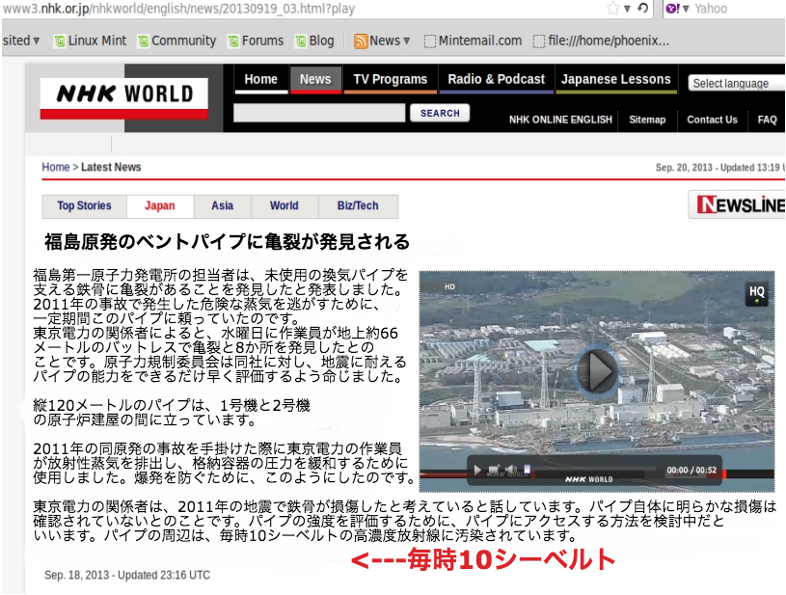Click the NHK WORLD logo
The height and width of the screenshot is (595, 786).
pos(124,97)
